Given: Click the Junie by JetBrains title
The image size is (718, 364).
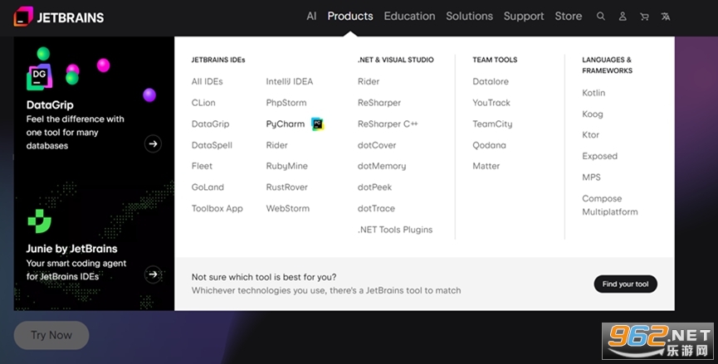Looking at the screenshot, I should tap(72, 249).
